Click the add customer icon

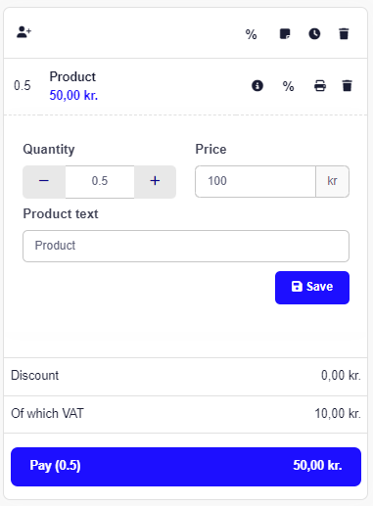pos(24,32)
